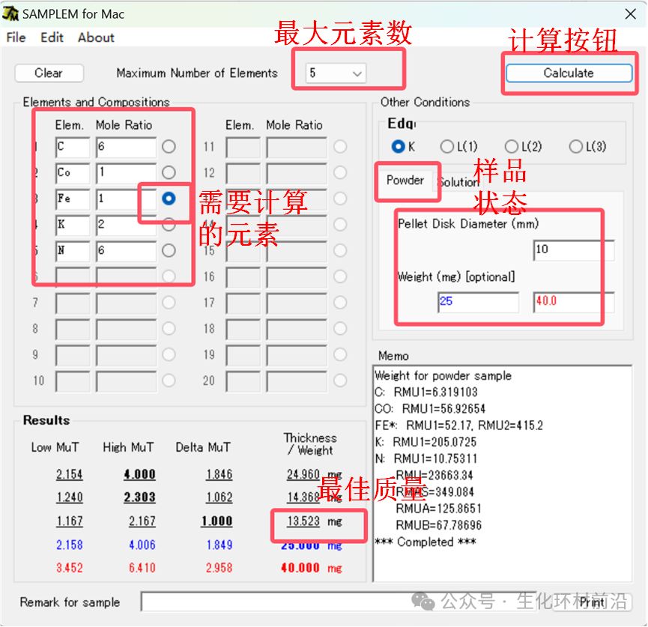The image size is (648, 627).
Task: Click mole ratio field for element Fe
Action: (x=126, y=199)
